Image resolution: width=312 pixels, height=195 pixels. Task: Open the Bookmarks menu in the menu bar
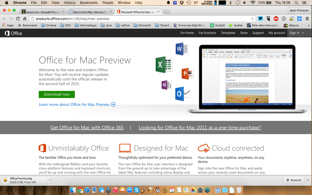[89, 3]
